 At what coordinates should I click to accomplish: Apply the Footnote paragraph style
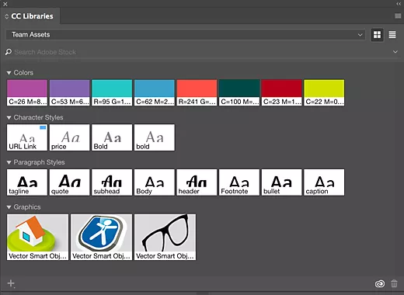[x=239, y=182]
